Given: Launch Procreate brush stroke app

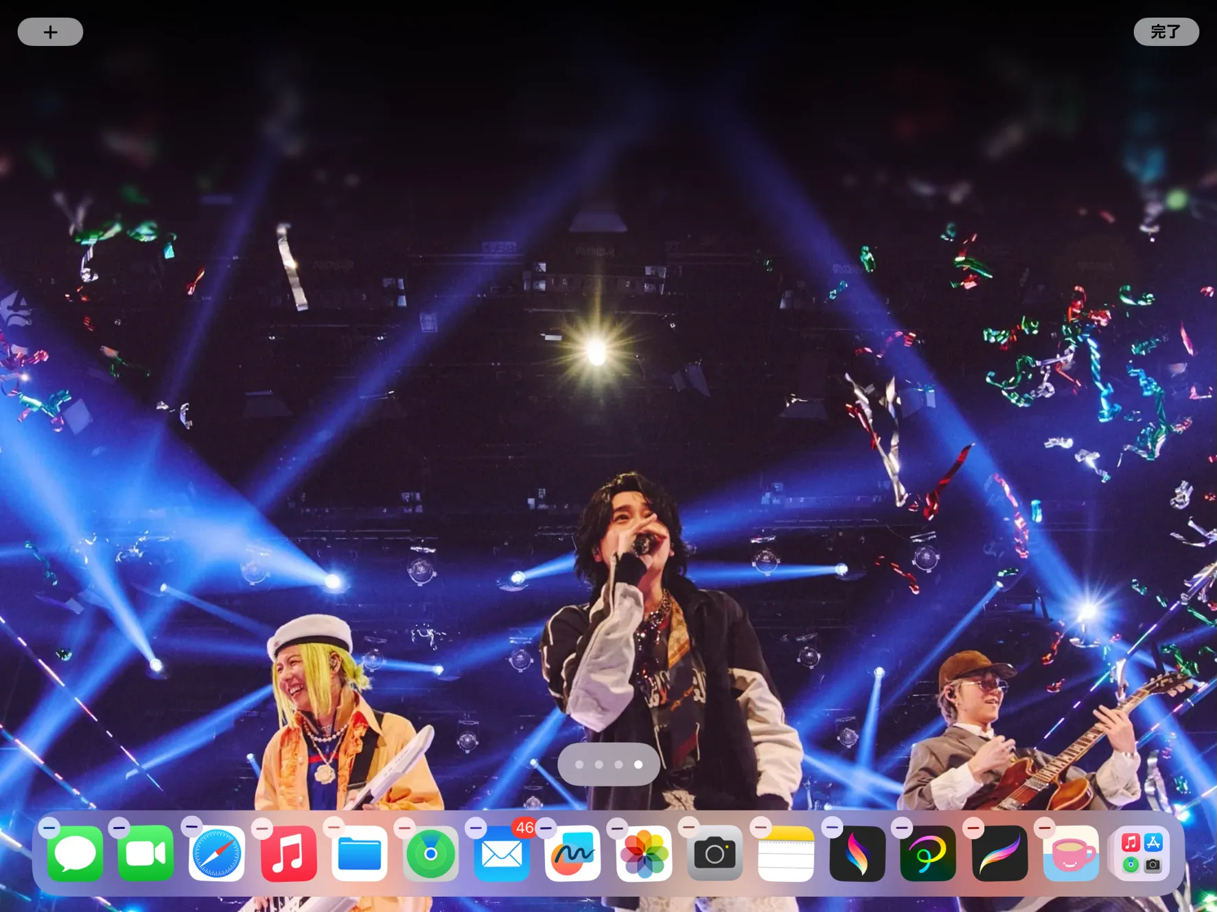Looking at the screenshot, I should tap(999, 854).
